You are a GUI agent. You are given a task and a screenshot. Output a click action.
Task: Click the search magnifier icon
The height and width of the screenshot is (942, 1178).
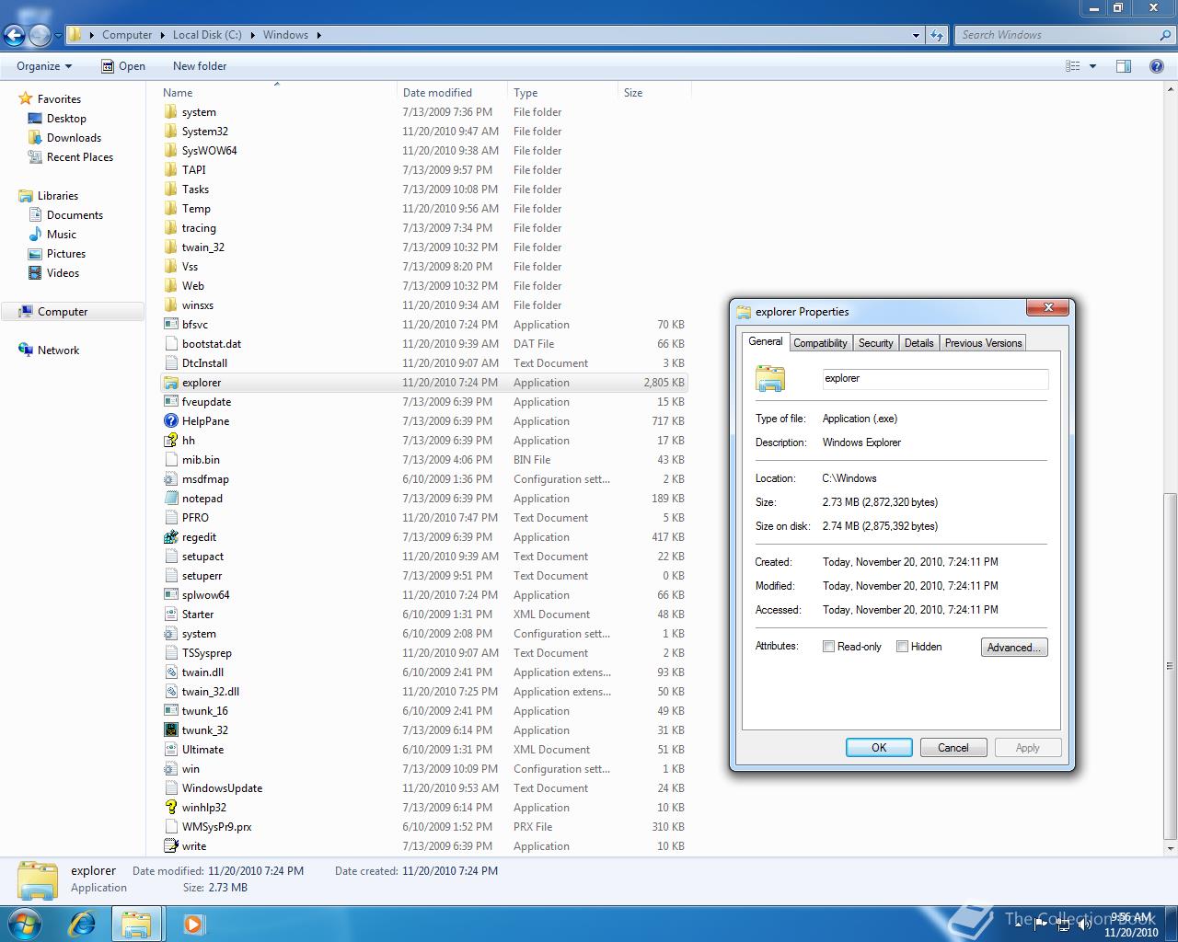click(x=1166, y=35)
